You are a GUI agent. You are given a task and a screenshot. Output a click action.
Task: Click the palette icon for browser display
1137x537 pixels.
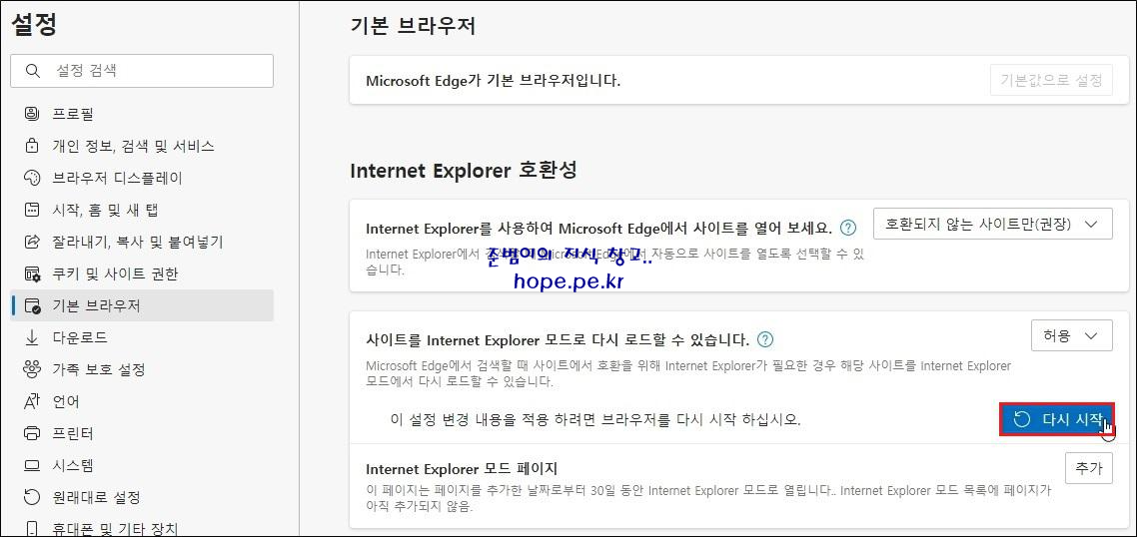(32, 178)
